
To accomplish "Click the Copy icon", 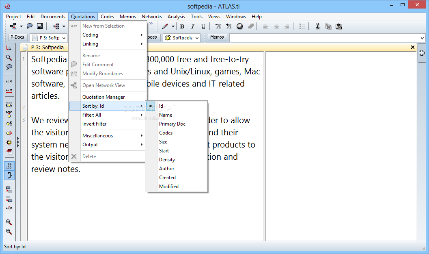I will click(x=328, y=26).
